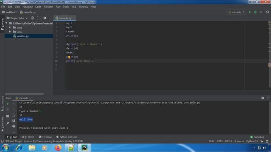Toggle soft-wrap in the Run console
Viewport: 271px width, 152px height.
pos(14,115)
